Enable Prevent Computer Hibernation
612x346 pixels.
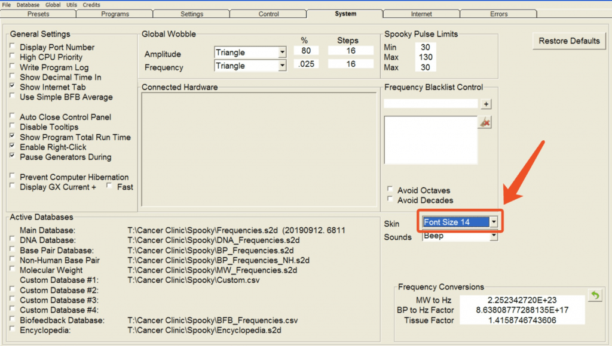[x=11, y=177]
